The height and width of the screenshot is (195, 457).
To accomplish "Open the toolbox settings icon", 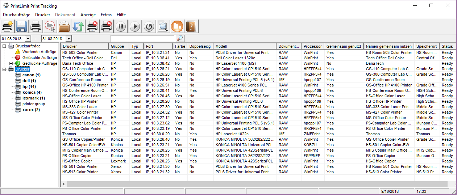I will click(64, 26).
